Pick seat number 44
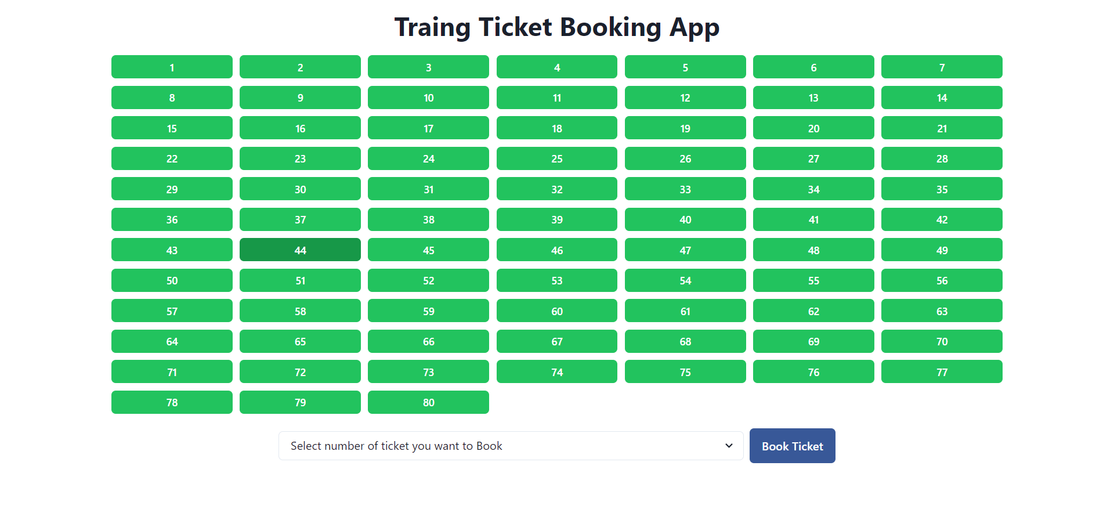1114x509 pixels. [300, 250]
